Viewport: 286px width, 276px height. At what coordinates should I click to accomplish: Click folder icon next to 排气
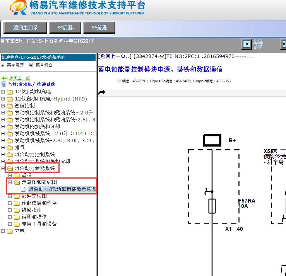pyautogui.click(x=10, y=148)
